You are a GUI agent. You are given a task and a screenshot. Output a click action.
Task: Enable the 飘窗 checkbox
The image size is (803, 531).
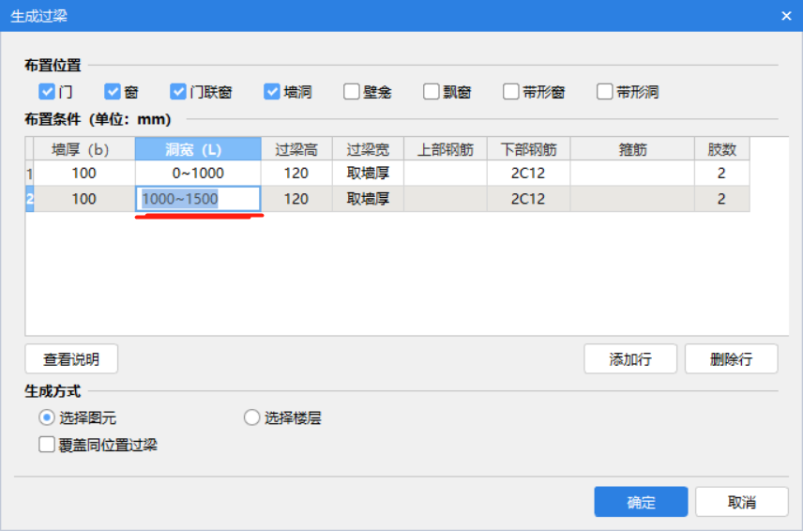pos(432,92)
